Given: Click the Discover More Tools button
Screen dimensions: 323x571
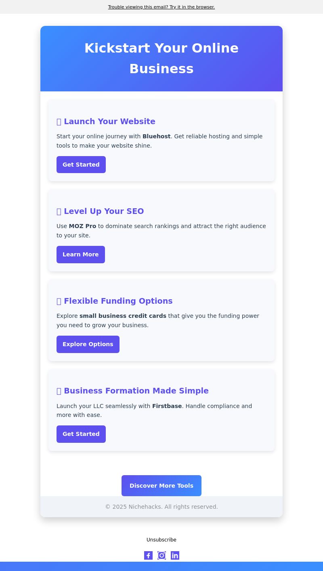Looking at the screenshot, I should click(161, 486).
